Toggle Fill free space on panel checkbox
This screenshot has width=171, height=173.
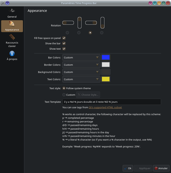[x=64, y=38]
